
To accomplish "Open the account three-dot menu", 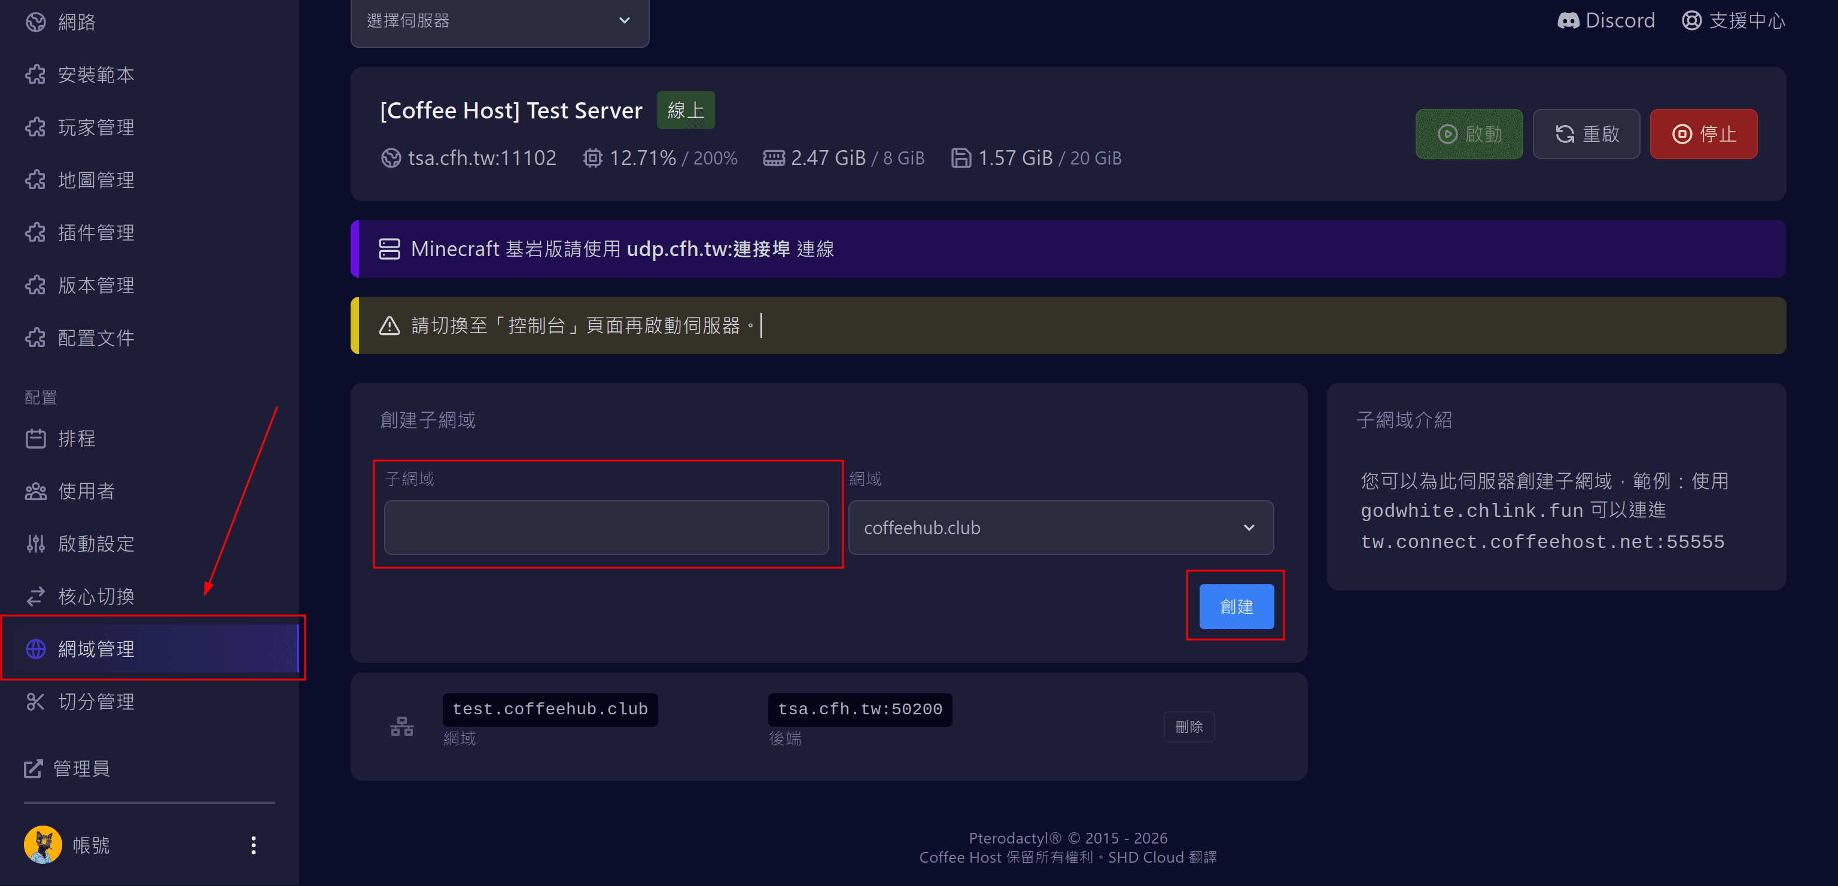I will coord(253,845).
